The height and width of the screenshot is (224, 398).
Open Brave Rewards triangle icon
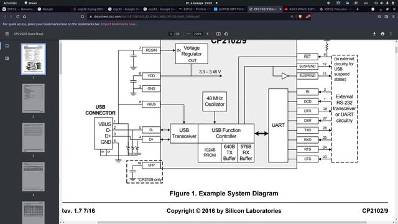tap(308, 17)
